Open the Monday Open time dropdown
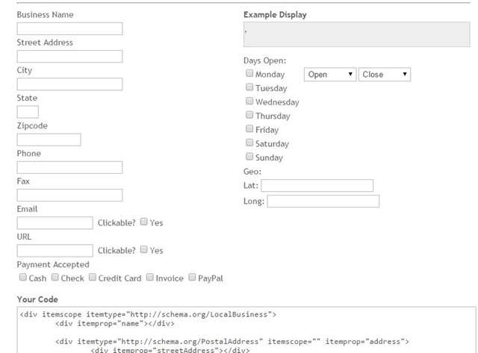478x353 pixels. coord(330,75)
